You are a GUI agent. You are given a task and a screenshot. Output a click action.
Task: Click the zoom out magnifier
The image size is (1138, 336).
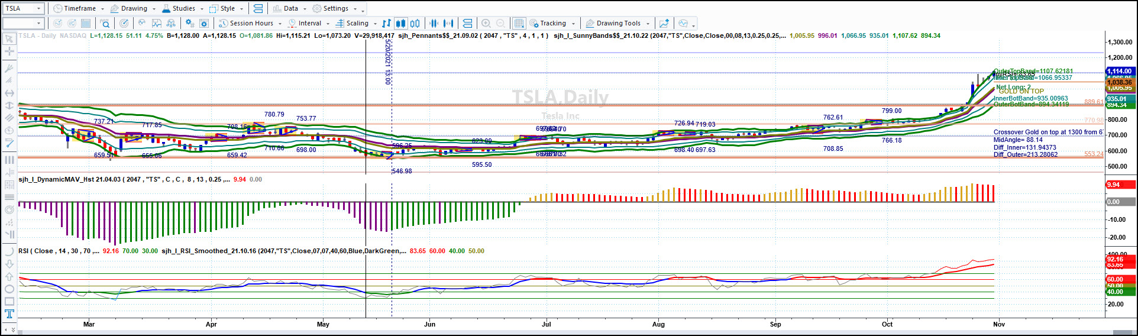[500, 23]
